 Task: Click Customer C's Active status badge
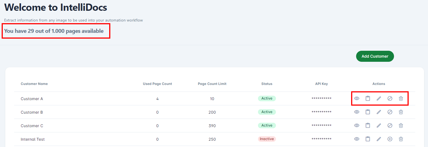(x=267, y=125)
